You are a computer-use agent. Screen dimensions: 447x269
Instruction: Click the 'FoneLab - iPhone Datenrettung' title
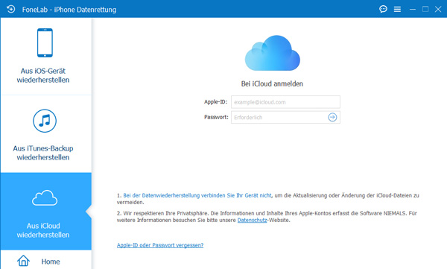(x=69, y=10)
